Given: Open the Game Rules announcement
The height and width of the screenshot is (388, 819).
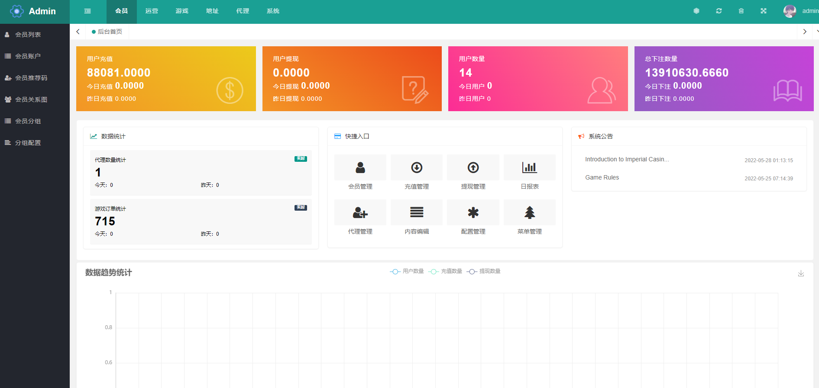Looking at the screenshot, I should click(x=602, y=178).
